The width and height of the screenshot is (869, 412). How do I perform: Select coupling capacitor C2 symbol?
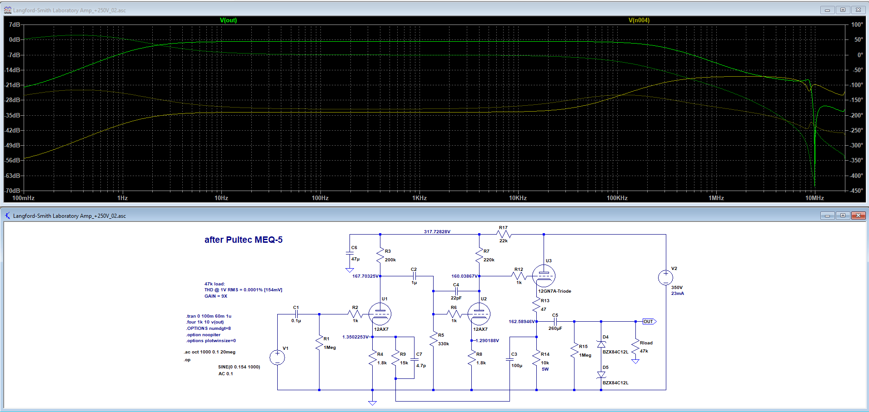click(414, 275)
